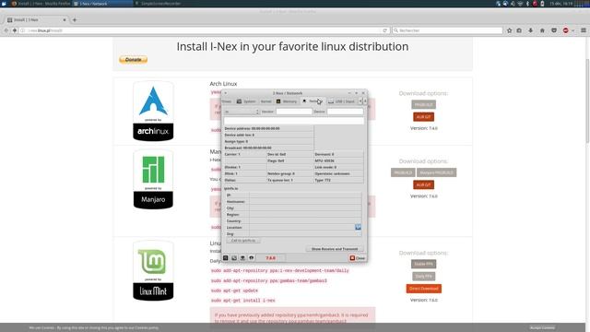Click the bookmarks library icon beside star

[519, 30]
